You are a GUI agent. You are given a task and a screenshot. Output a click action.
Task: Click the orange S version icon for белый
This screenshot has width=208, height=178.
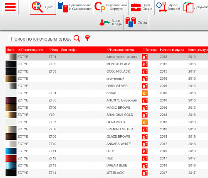(x=145, y=93)
